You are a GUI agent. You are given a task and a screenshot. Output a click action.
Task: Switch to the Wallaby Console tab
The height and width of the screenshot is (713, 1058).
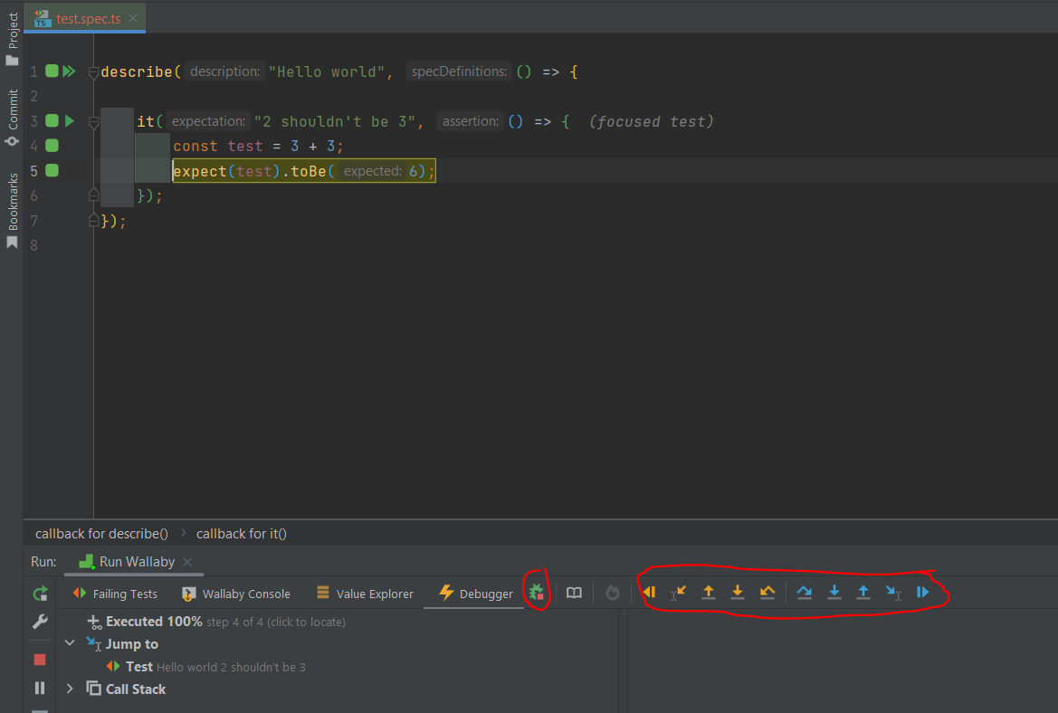tap(236, 594)
